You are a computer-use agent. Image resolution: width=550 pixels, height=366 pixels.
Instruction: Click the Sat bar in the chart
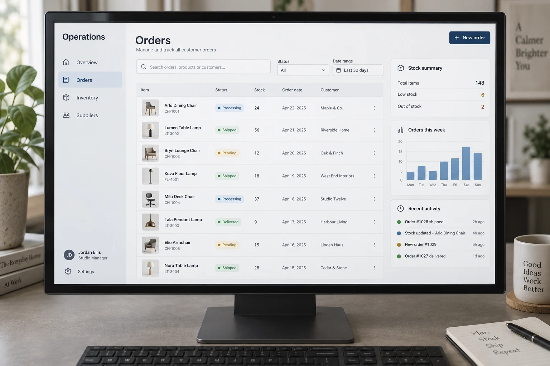pos(466,163)
